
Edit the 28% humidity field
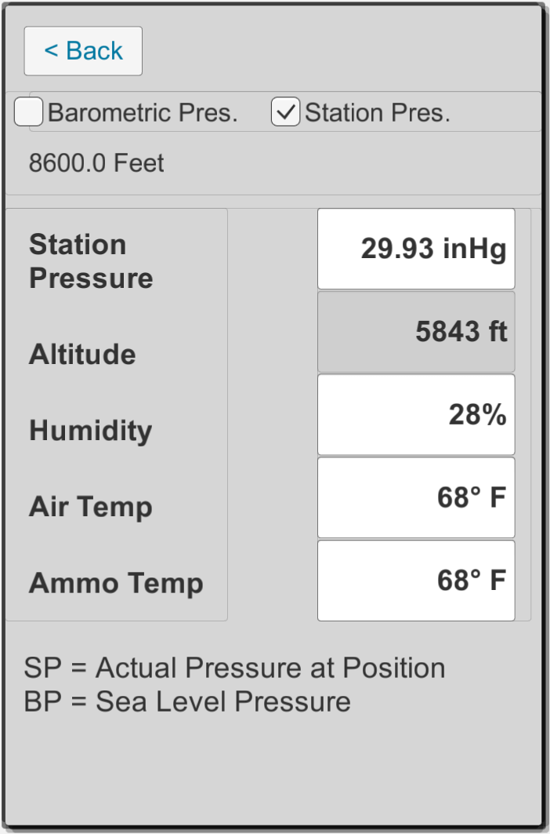coord(416,415)
